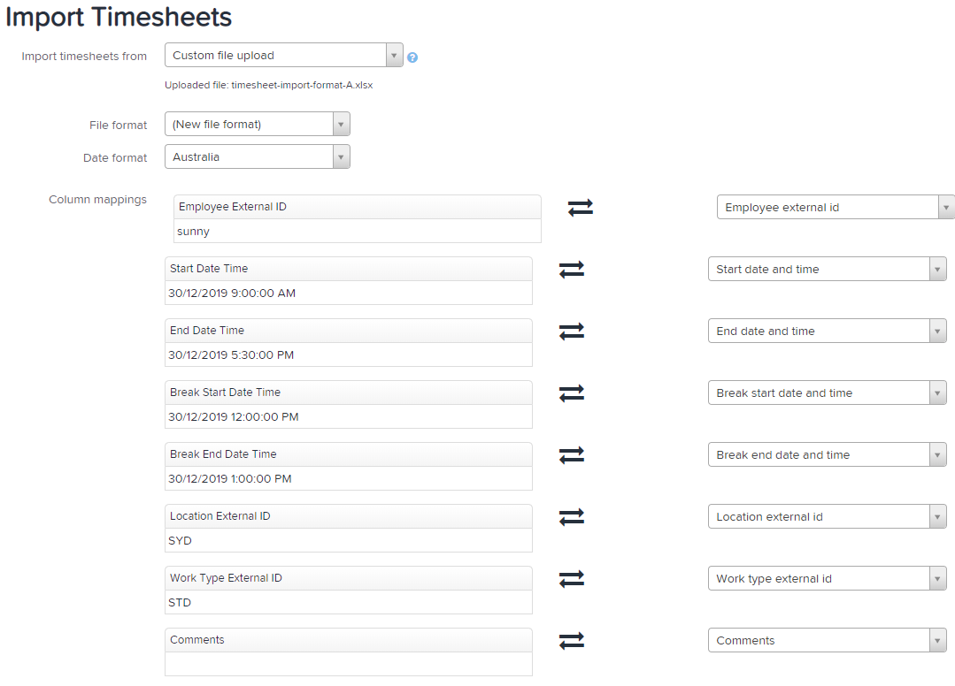
Task: Open the Work type external id dropdown
Action: pos(827,578)
